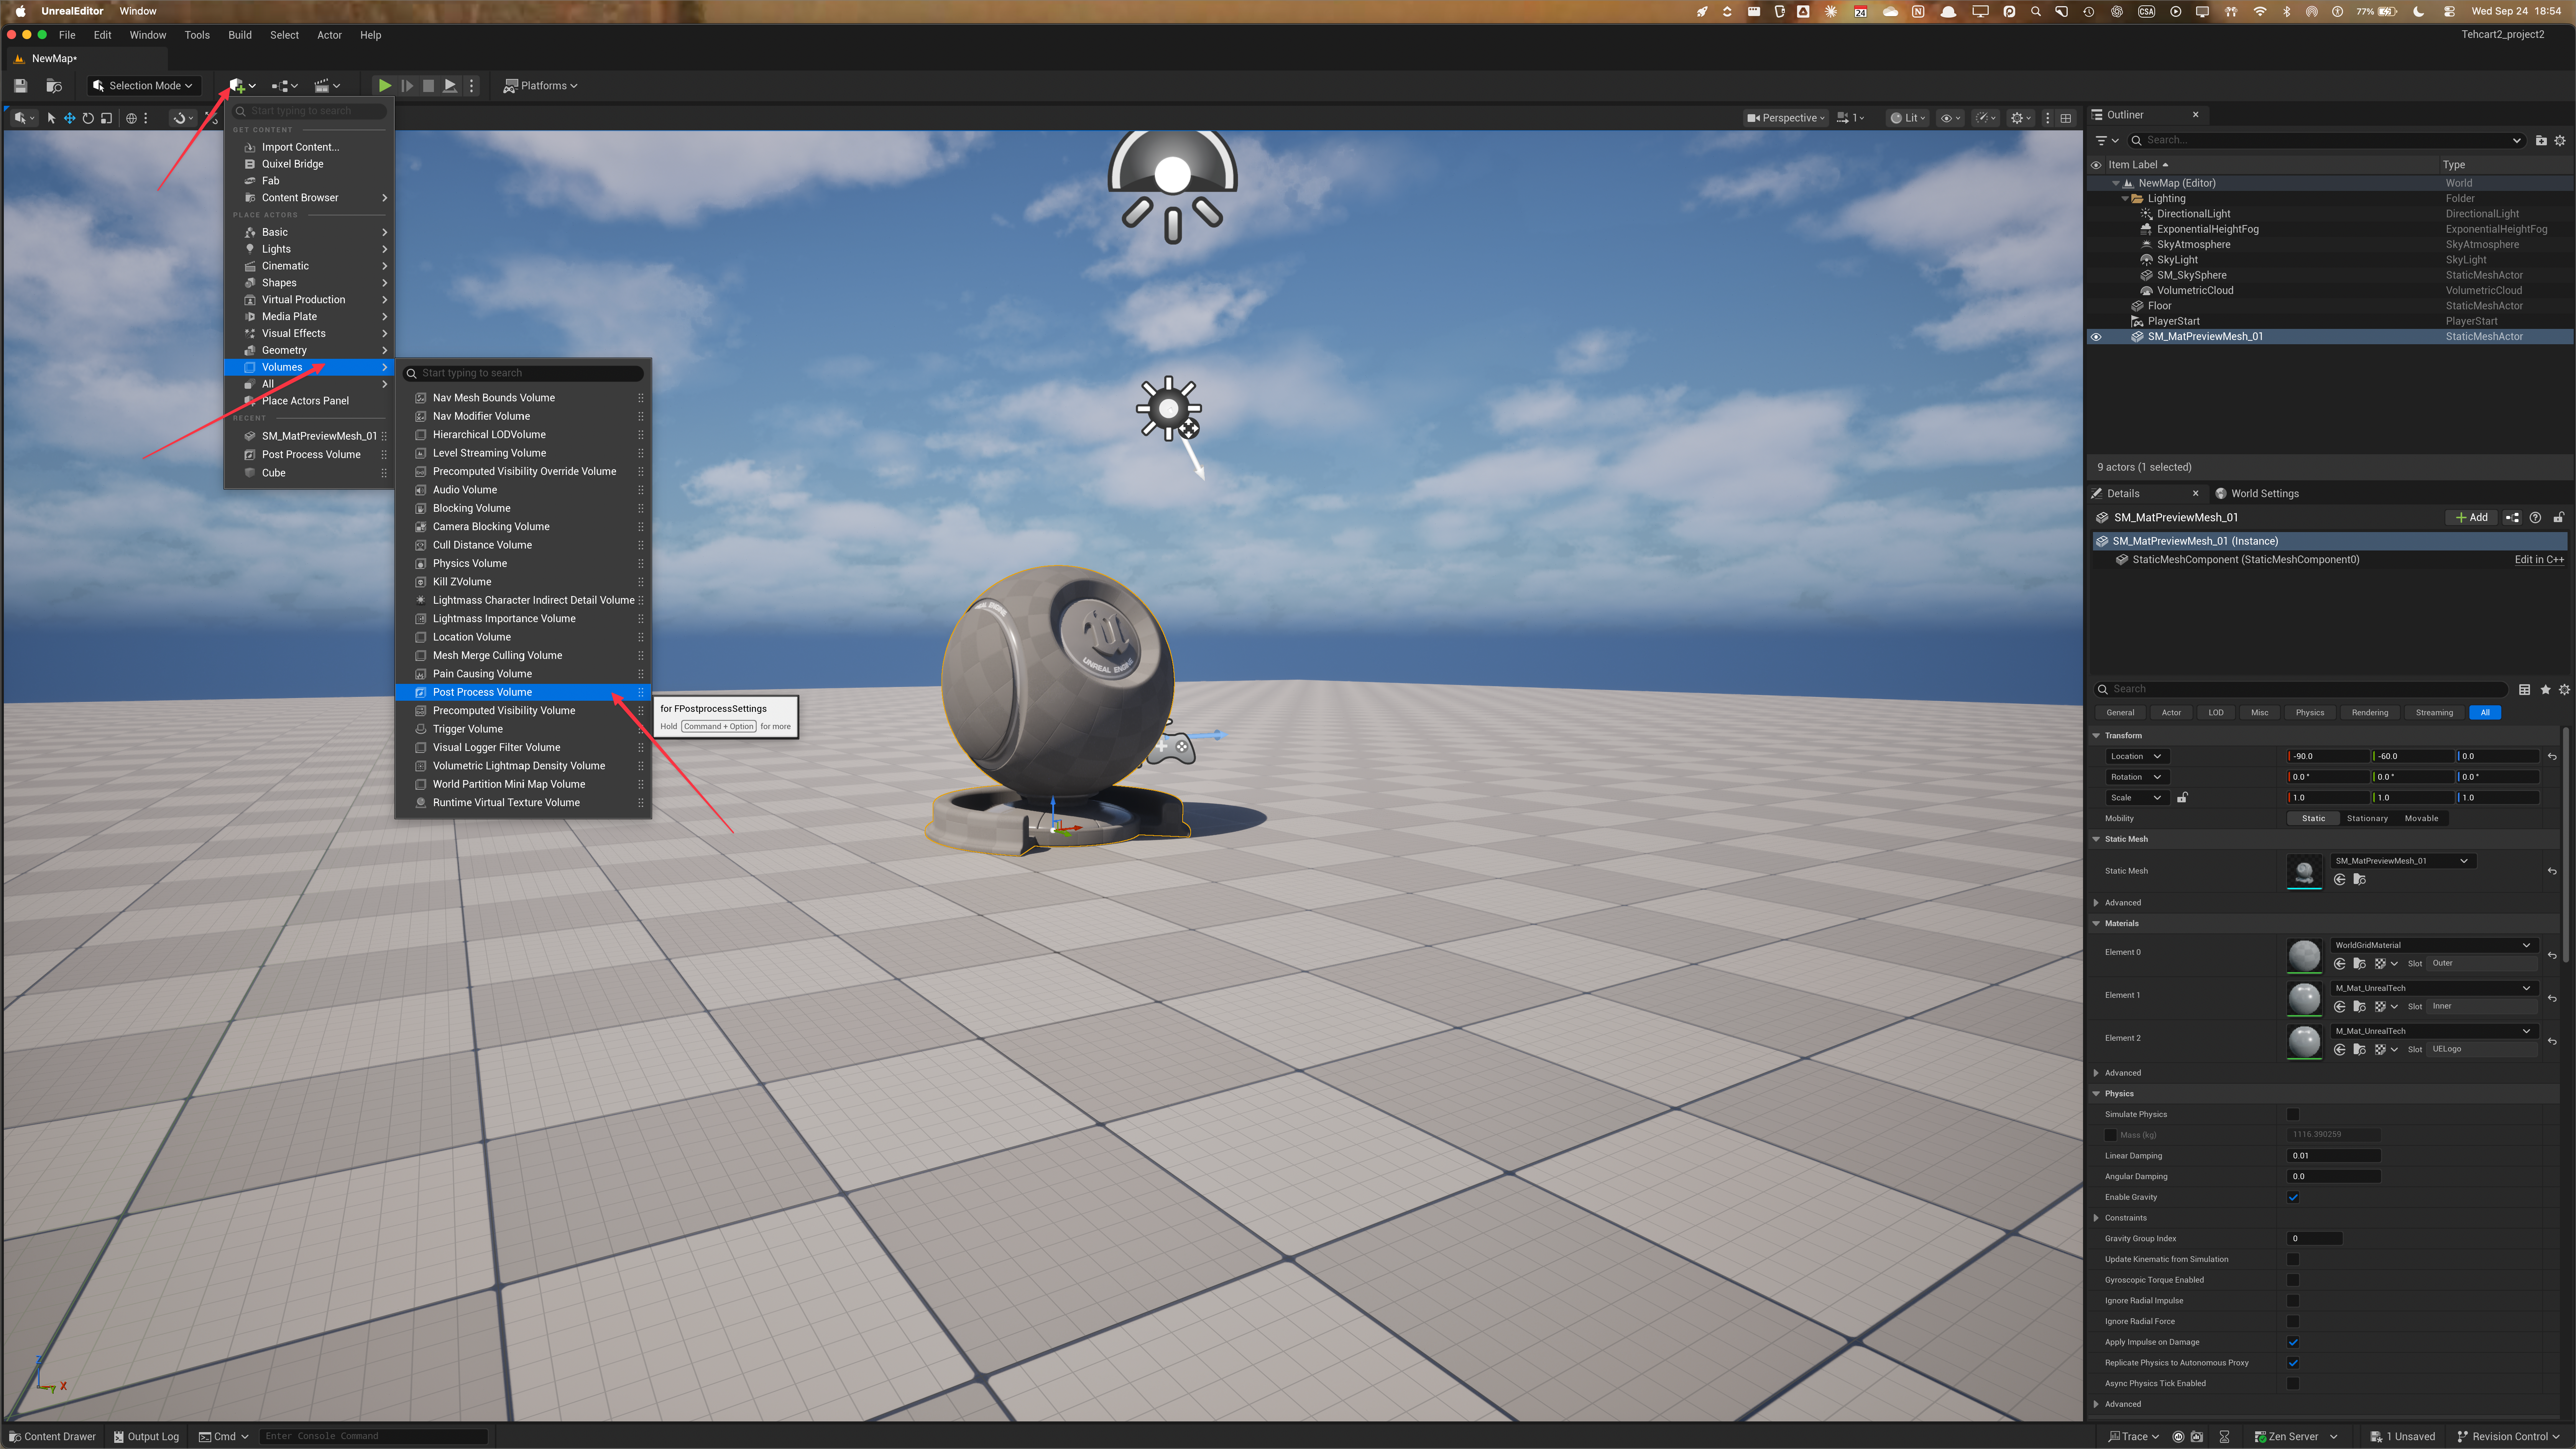Screen dimensions: 2576x1449
Task: Toggle Replicate Physics to Autonomous Proxy checkbox
Action: pyautogui.click(x=2293, y=1364)
